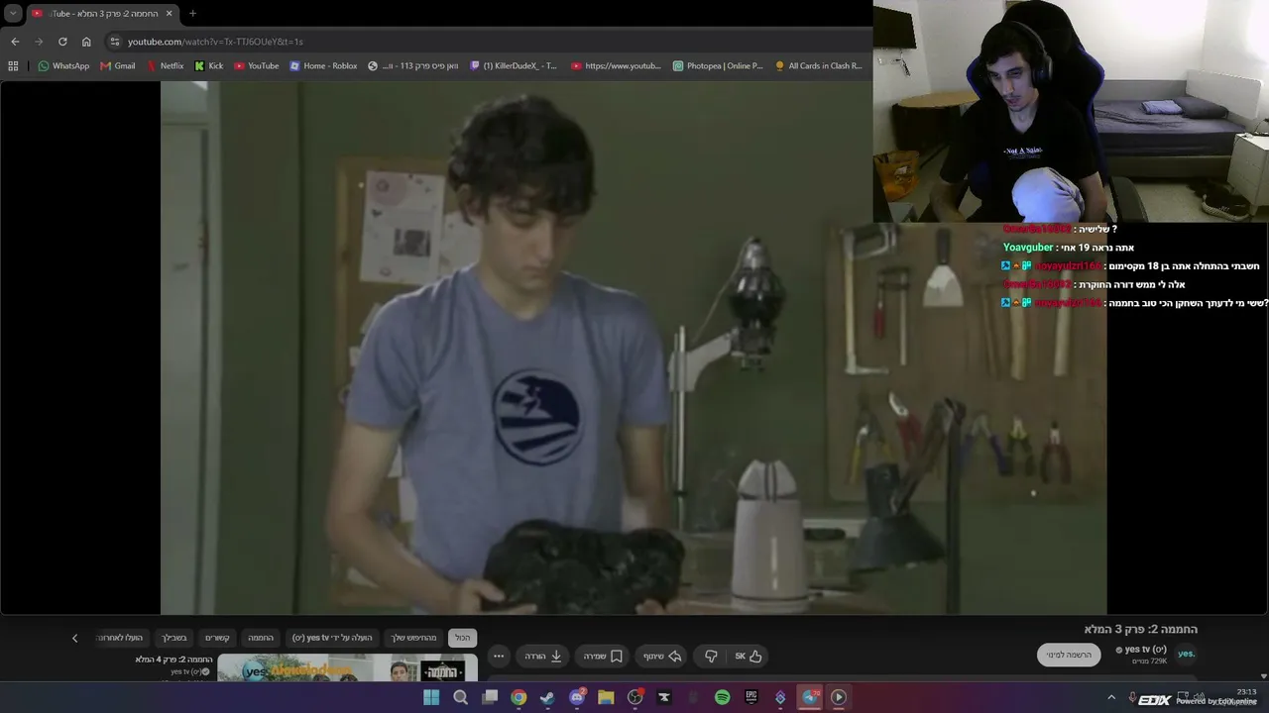Viewport: 1269px width, 713px height.
Task: Open more actions three-dot menu
Action: (499, 656)
